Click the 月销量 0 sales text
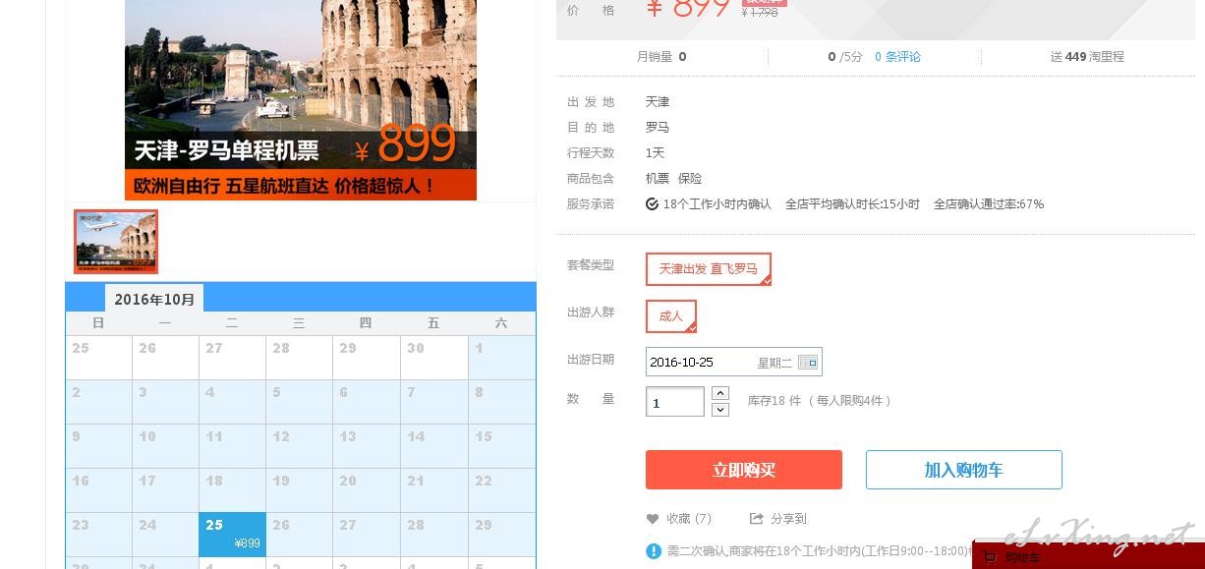 (x=661, y=57)
